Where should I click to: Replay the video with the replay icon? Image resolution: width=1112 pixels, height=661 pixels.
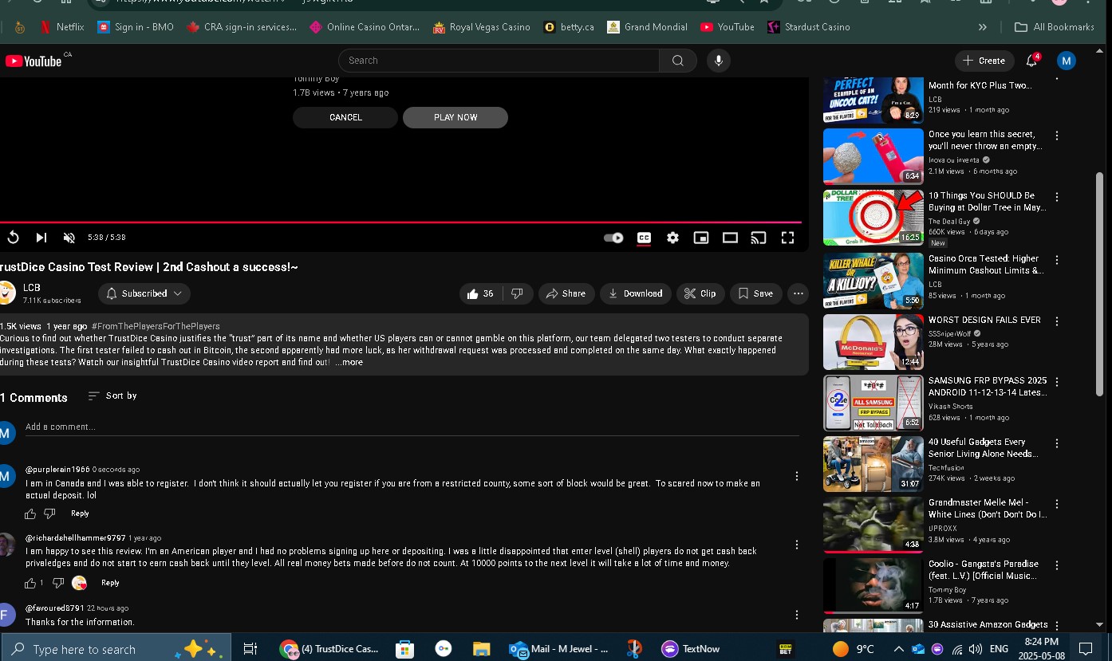click(13, 238)
